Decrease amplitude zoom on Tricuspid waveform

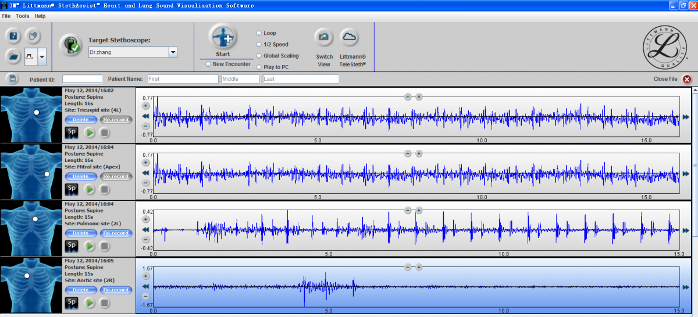click(146, 126)
